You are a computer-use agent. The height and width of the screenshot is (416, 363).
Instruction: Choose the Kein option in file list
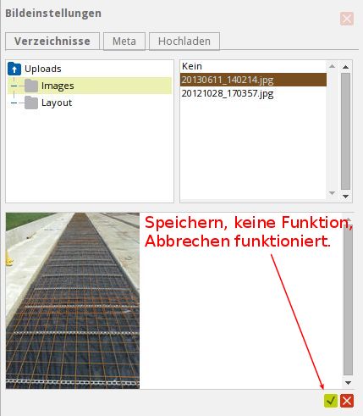253,66
